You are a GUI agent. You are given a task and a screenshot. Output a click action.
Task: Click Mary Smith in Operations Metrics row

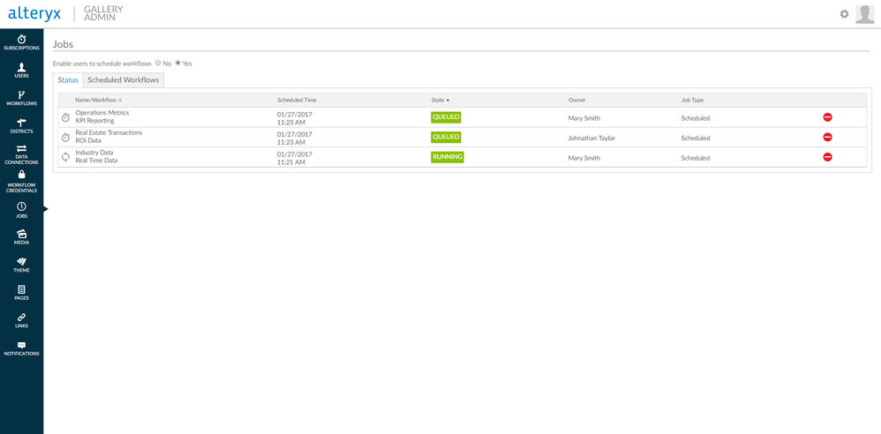(584, 118)
